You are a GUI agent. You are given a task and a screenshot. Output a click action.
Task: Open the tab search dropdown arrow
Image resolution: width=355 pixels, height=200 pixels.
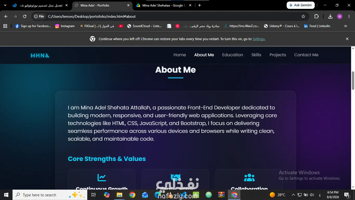(x=5, y=5)
